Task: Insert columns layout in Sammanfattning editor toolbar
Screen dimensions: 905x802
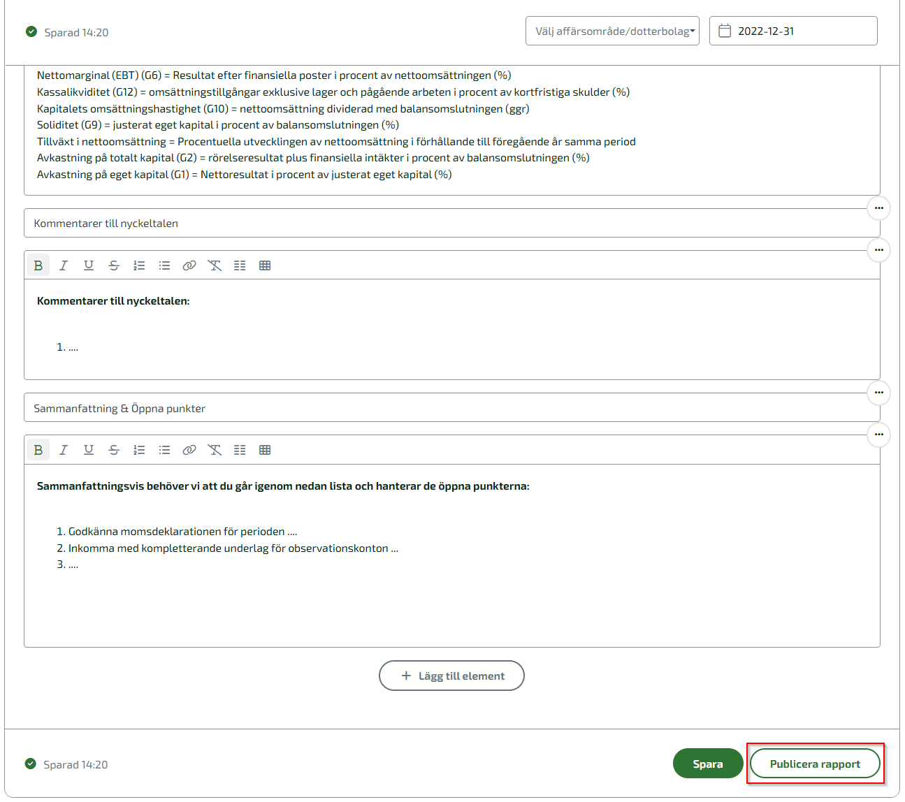Action: coord(240,450)
